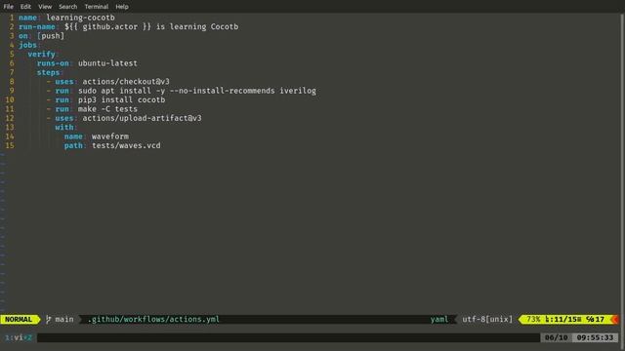The image size is (625, 351).
Task: Click the main branch name in statusline
Action: tap(64, 319)
